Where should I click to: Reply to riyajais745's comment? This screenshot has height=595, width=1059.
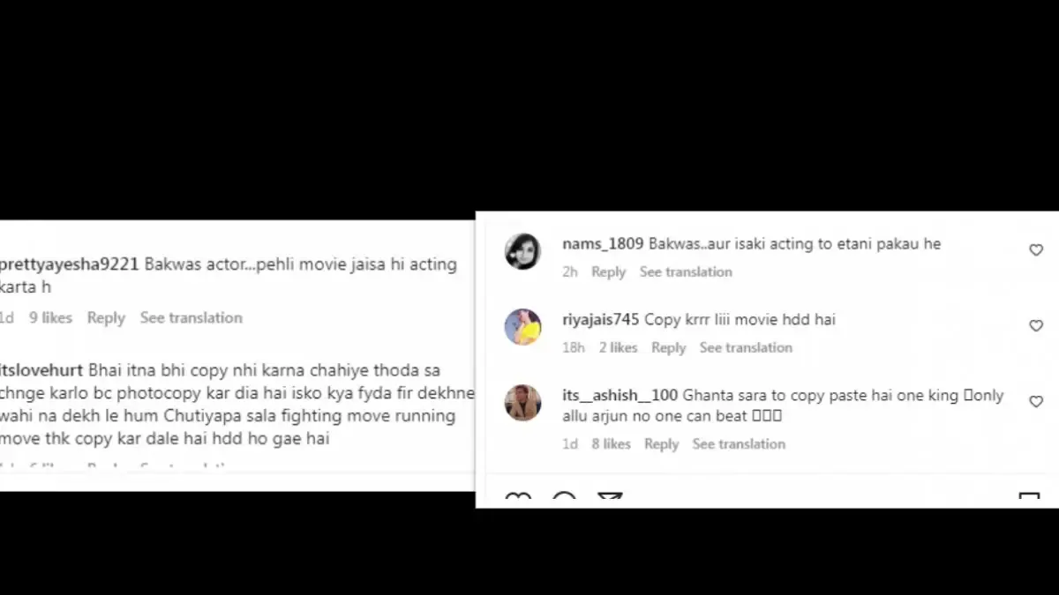[x=668, y=347]
